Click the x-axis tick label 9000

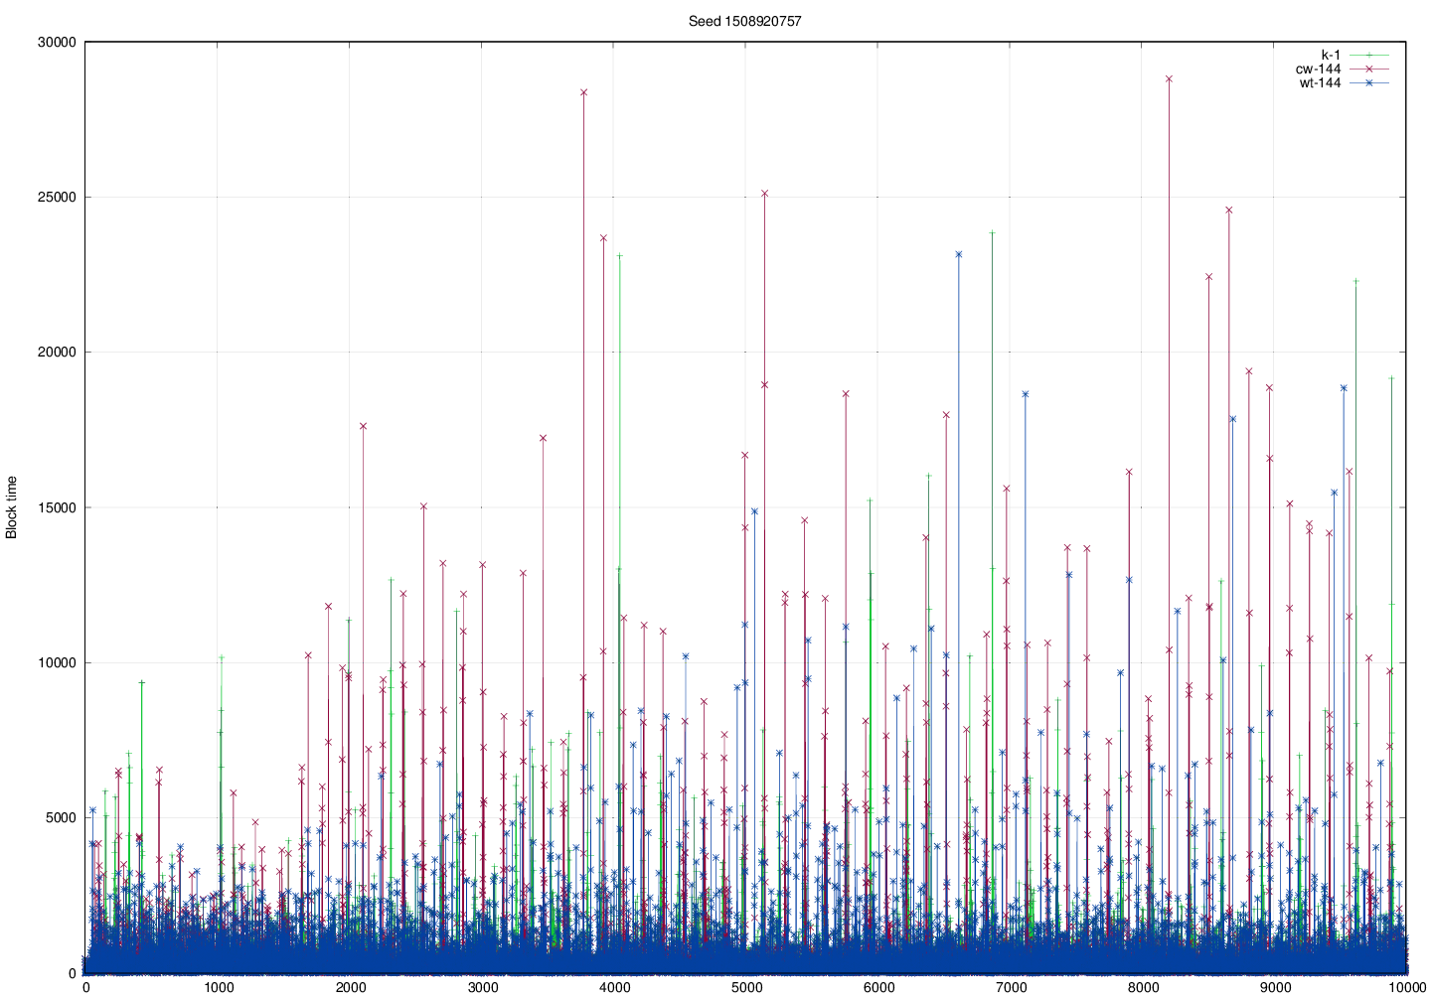(1275, 988)
